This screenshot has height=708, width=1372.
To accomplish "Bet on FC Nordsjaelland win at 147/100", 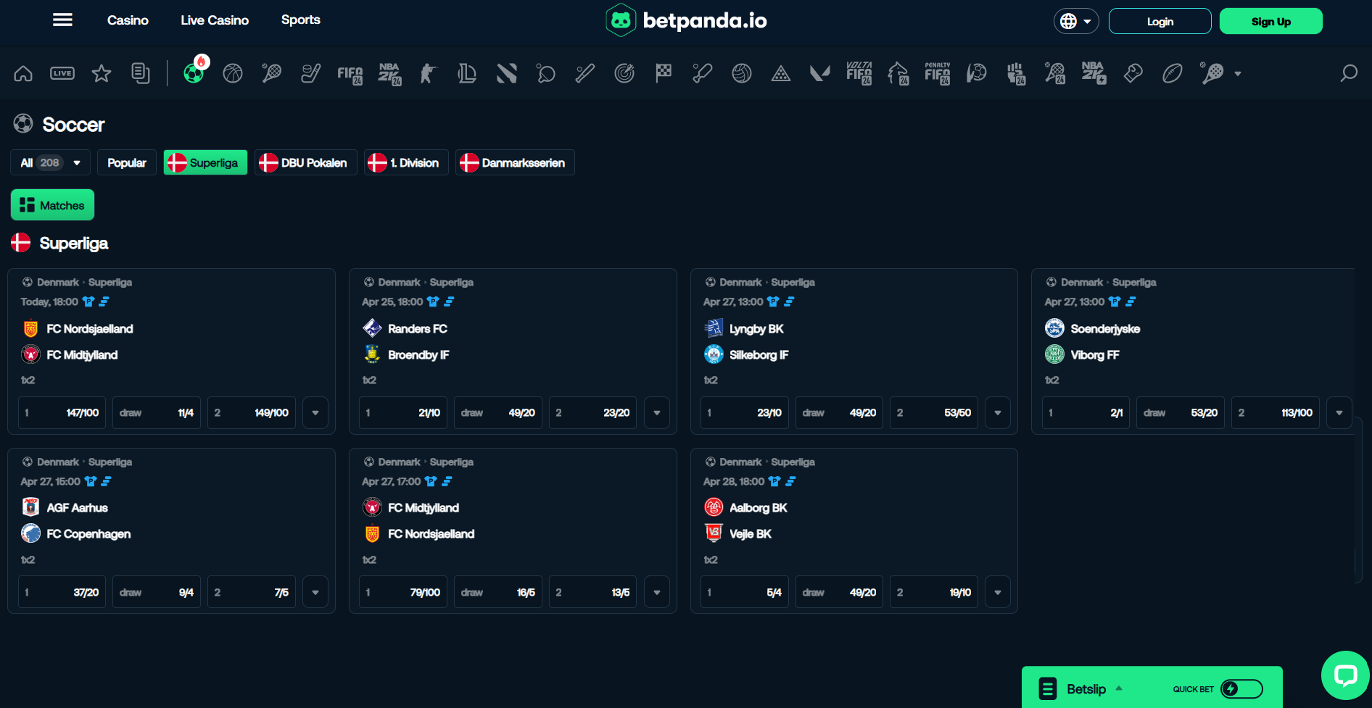I will pos(62,413).
